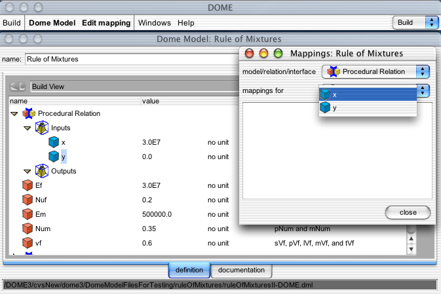Click the orange cube icon beside Em
The image size is (441, 294).
coord(28,214)
